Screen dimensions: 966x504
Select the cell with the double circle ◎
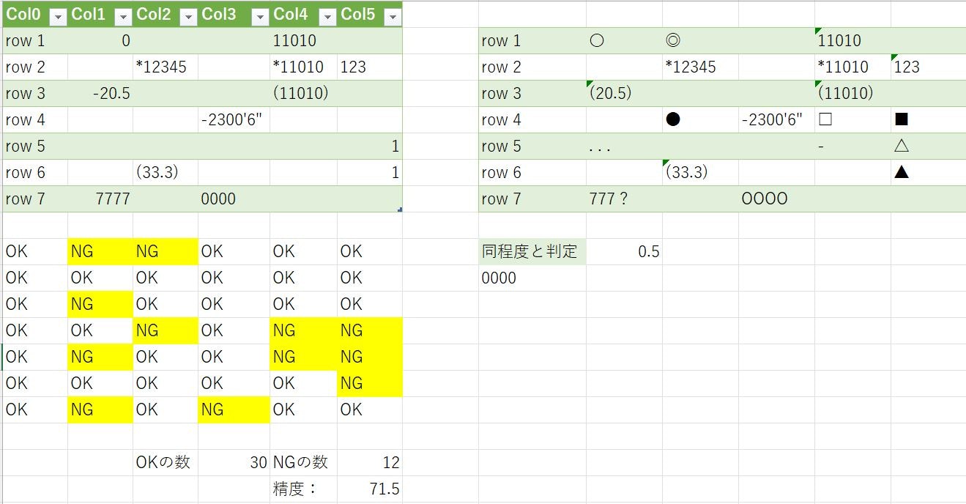[x=700, y=40]
